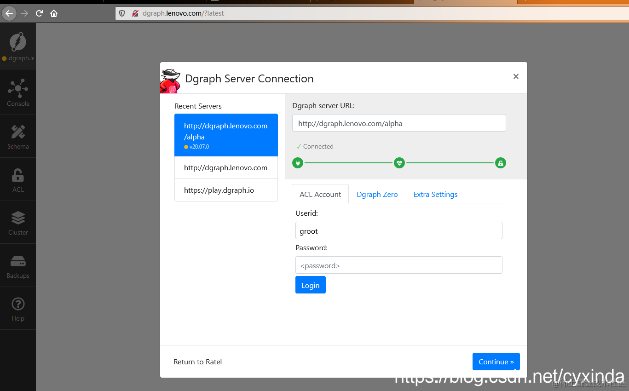The image size is (629, 391).
Task: Go to the browser Home icon
Action: click(54, 13)
